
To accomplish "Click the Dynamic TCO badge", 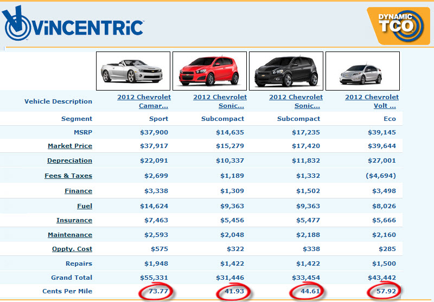I will click(x=399, y=26).
